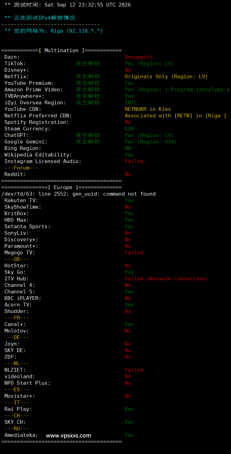Image resolution: width=231 pixels, height=454 pixels.
Task: Select NLZIET Failed result
Action: click(134, 370)
